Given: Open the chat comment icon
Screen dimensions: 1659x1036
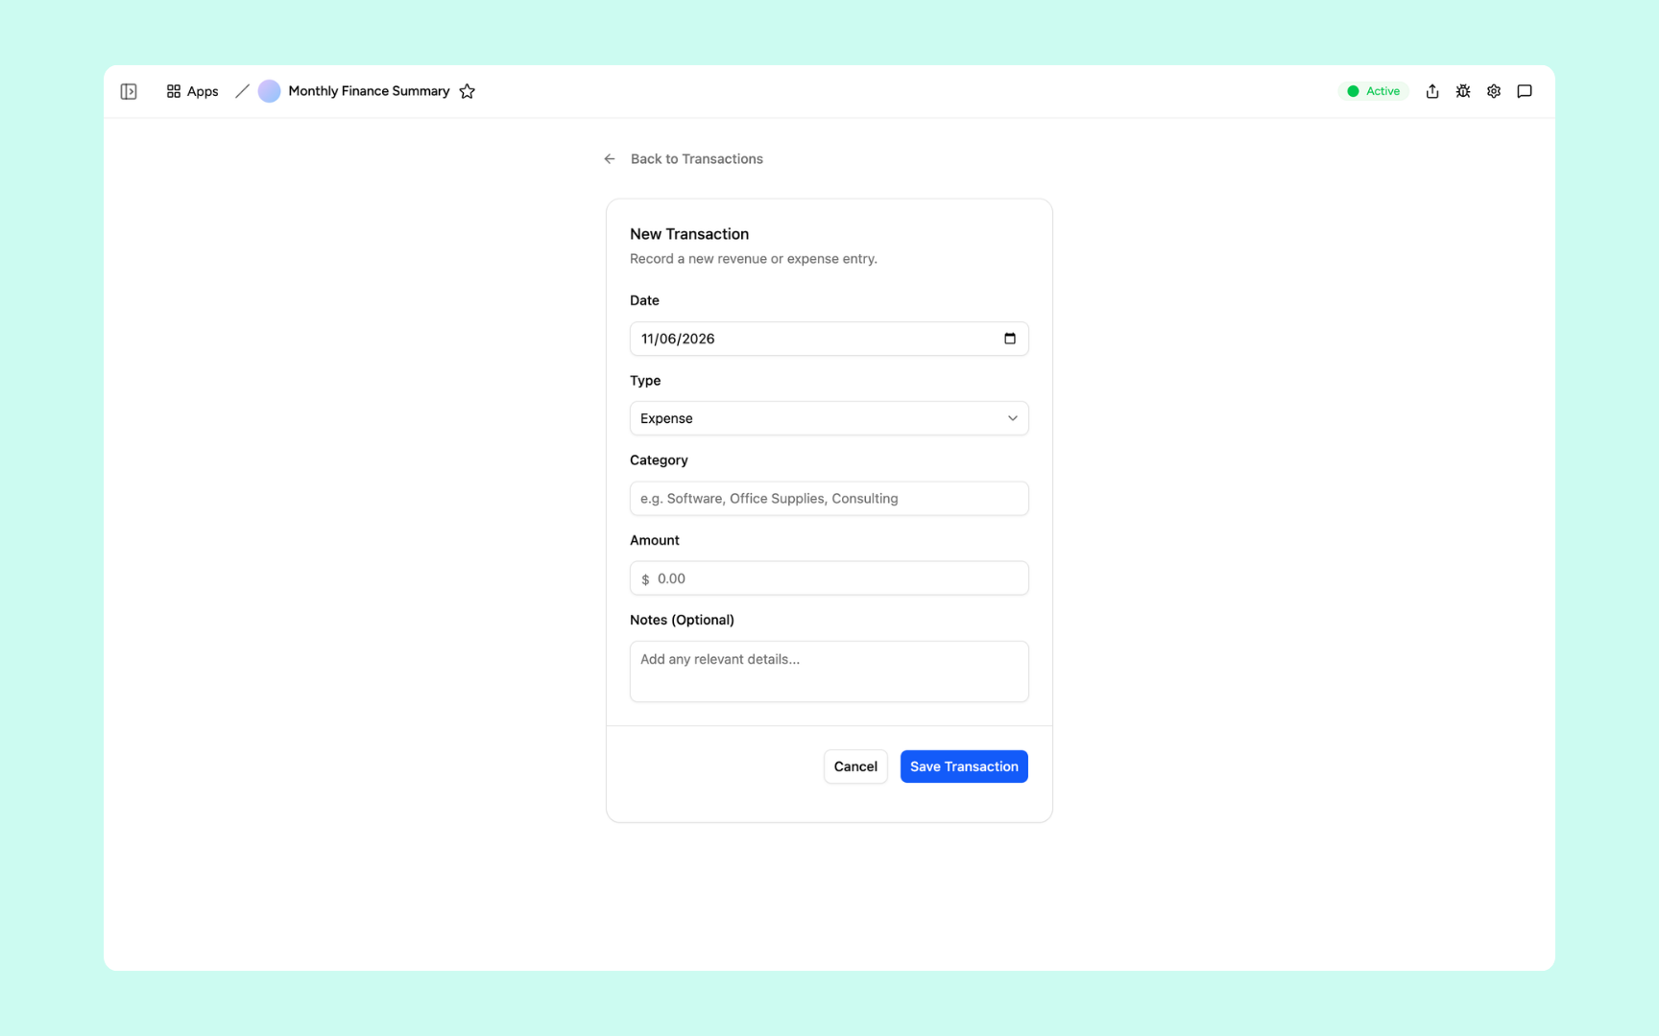Looking at the screenshot, I should [1524, 91].
